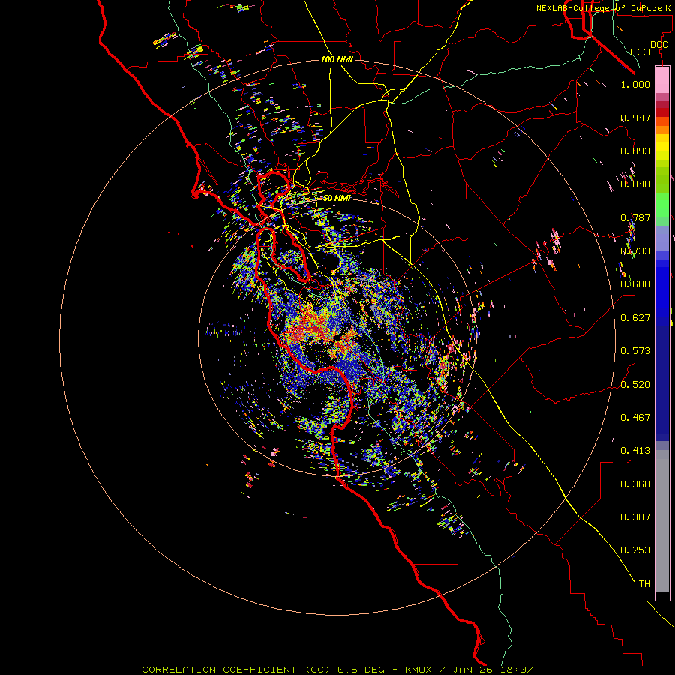The image size is (675, 675).
Task: Click the 0.627 scale value
Action: 635,318
